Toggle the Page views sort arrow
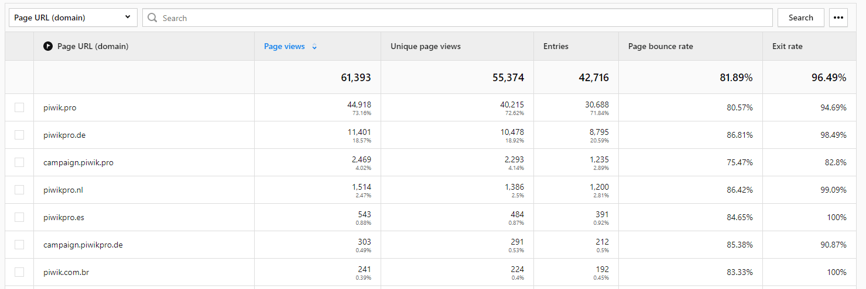Viewport: 866px width, 289px height. tap(314, 47)
